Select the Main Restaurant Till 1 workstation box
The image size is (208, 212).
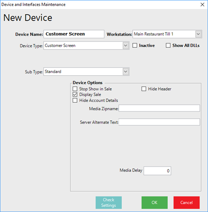click(167, 34)
